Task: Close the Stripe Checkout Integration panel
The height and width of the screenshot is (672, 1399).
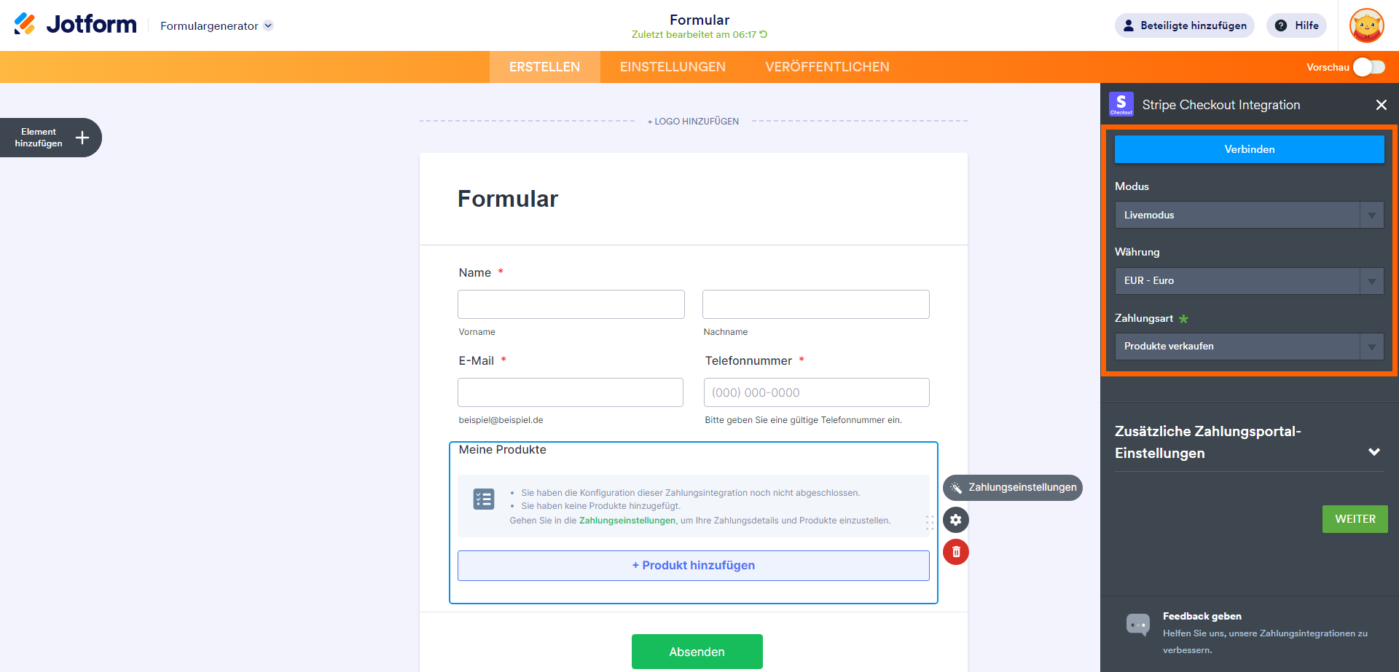Action: pos(1381,105)
